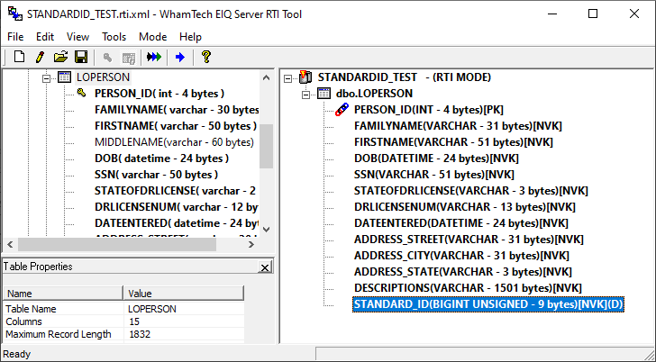This screenshot has width=656, height=362.
Task: Click the dbo.LOPERSON table icon
Action: click(x=323, y=94)
